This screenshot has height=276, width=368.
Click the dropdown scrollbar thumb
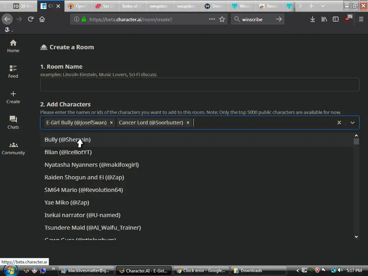pos(356,141)
